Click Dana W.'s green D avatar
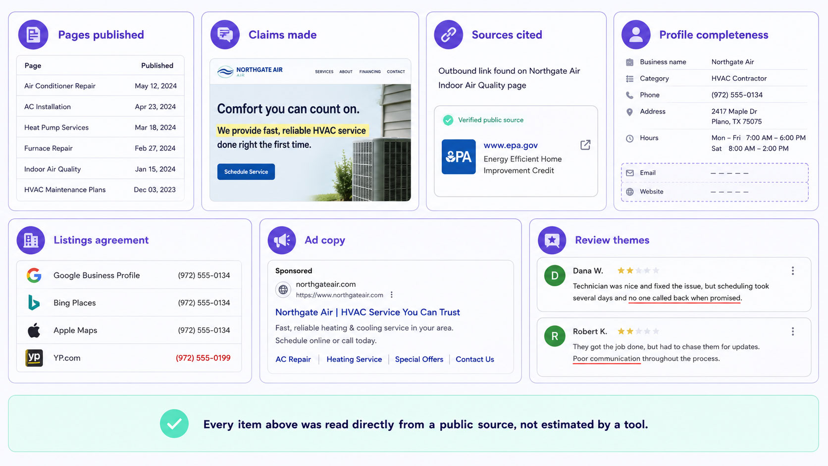Image resolution: width=828 pixels, height=466 pixels. [555, 276]
